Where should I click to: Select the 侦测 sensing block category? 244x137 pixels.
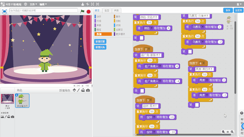(x=118, y=25)
